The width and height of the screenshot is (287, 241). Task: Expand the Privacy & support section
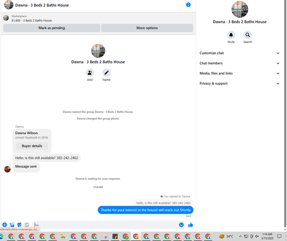[239, 84]
